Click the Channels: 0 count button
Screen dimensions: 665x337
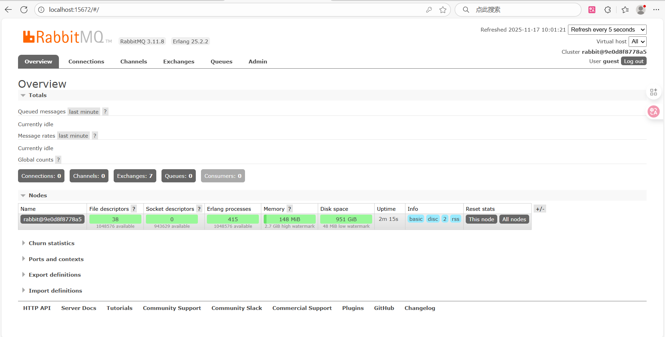(89, 176)
